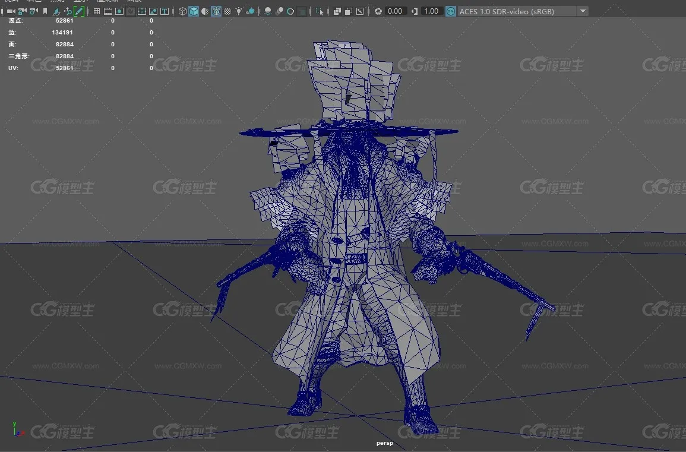Select the Smooth Shade All cube icon

[194, 11]
